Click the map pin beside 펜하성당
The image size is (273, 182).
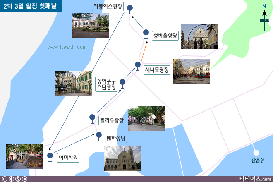[99, 136]
